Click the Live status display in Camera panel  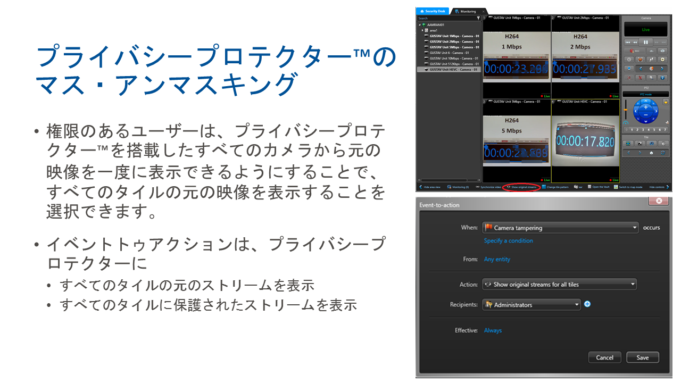pyautogui.click(x=646, y=29)
